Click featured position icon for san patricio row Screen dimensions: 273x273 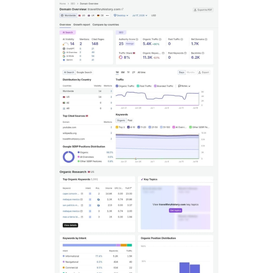click(x=98, y=205)
